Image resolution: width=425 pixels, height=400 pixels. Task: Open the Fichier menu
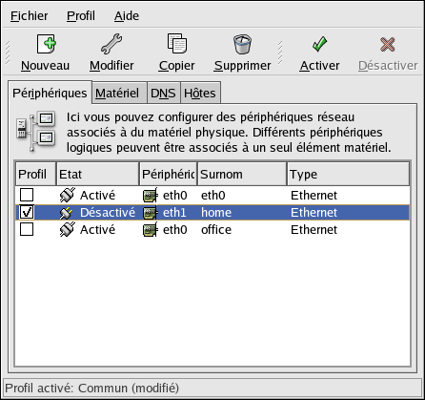[29, 15]
